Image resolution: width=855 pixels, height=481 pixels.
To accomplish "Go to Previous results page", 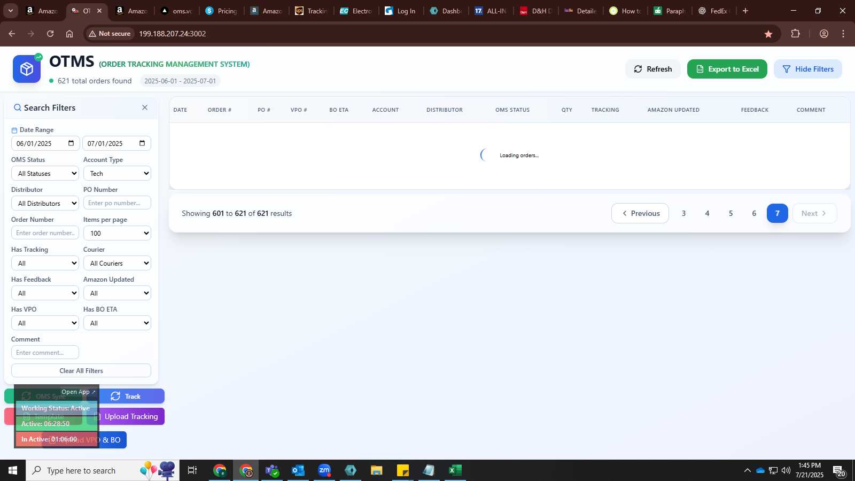I will (640, 213).
